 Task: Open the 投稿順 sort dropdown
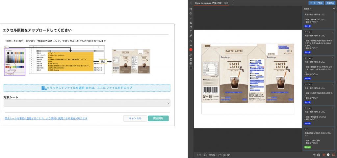pos(308,9)
